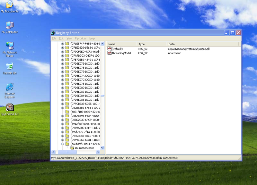Click the string icon beside ThreadingModel value

click(109, 53)
